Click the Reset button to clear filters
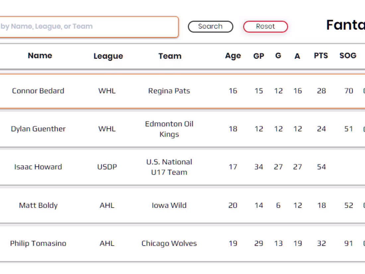This screenshot has height=274, width=365. (265, 27)
